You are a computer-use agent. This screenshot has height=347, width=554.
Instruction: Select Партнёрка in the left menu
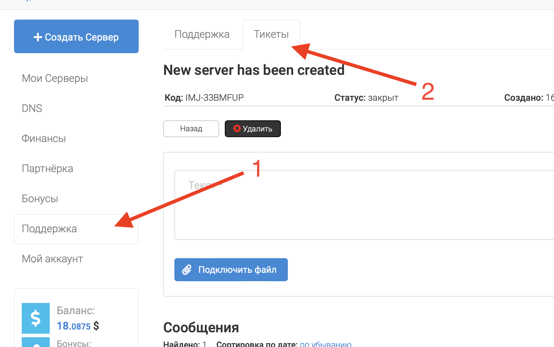point(47,169)
